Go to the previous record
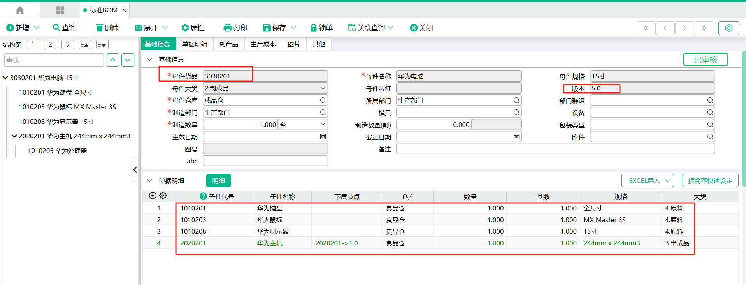 click(665, 28)
